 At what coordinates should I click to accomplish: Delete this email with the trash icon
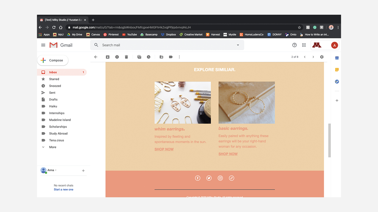point(126,57)
